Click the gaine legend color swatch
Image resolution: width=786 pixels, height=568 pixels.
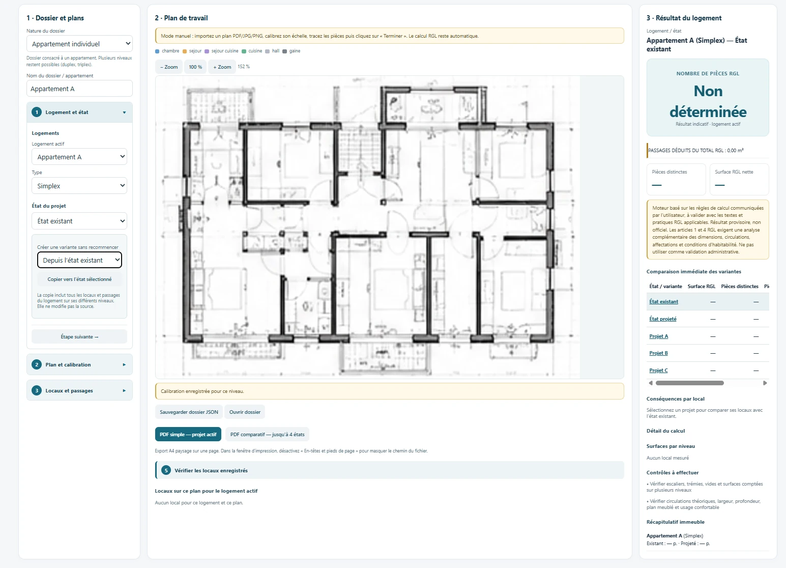coord(284,51)
